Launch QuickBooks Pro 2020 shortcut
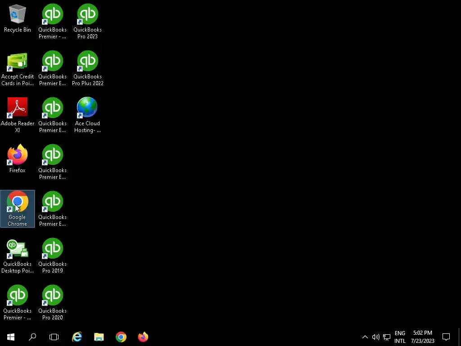 (x=52, y=302)
